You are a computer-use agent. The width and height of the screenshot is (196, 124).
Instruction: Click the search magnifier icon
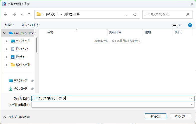[188, 14]
